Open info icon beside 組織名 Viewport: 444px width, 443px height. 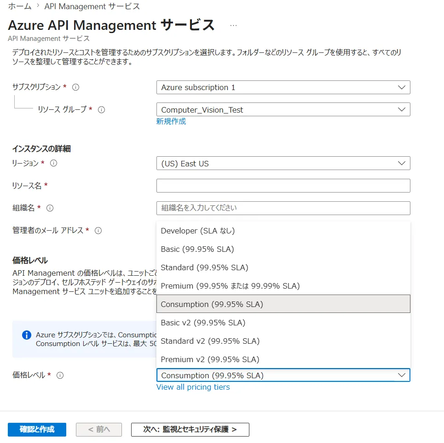pos(50,208)
